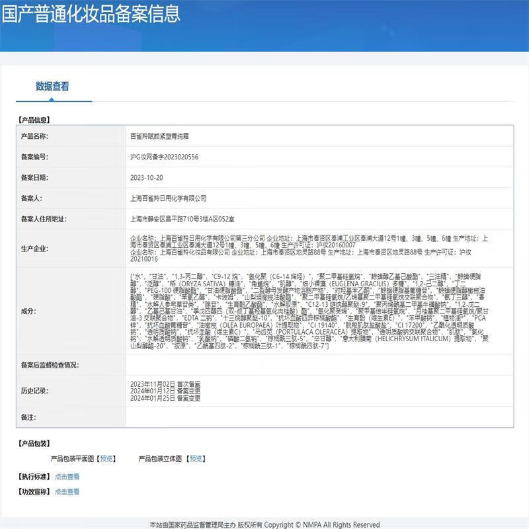Click the record 2023年11月02日 首次备案
529x529 pixels.
(x=165, y=384)
